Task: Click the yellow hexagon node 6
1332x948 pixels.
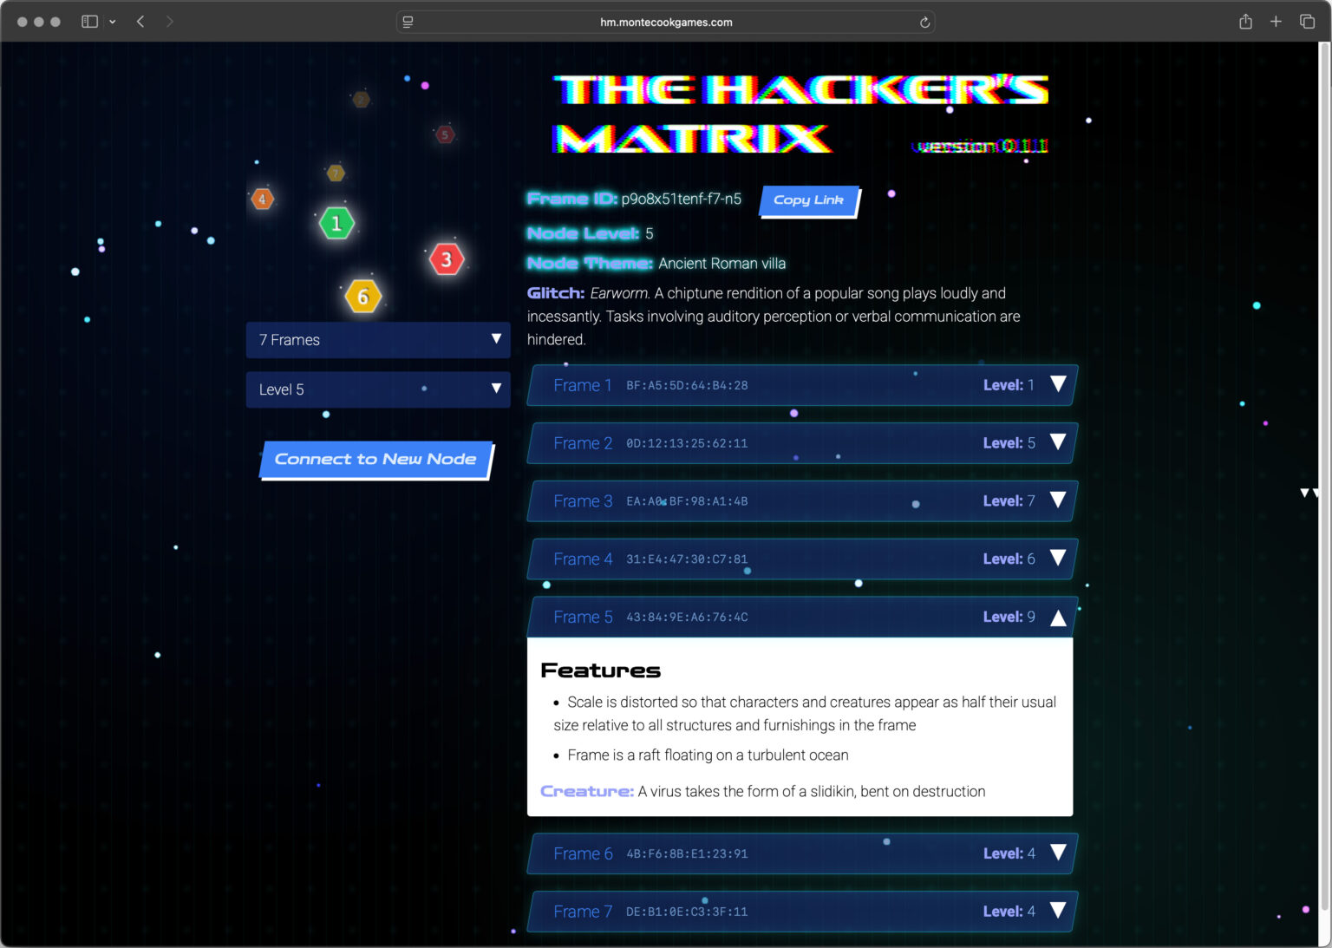Action: (x=363, y=296)
